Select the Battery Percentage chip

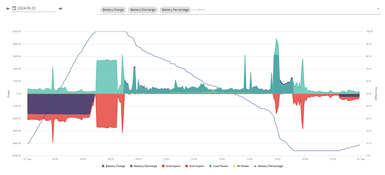tap(175, 10)
